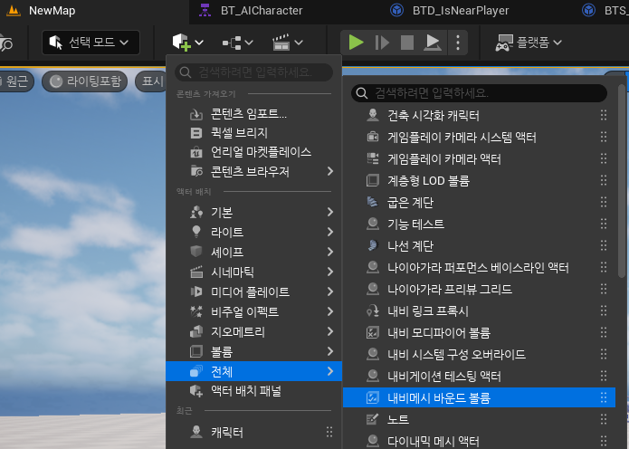Expand the 기본 actor submenu
The width and height of the screenshot is (629, 449).
(253, 212)
